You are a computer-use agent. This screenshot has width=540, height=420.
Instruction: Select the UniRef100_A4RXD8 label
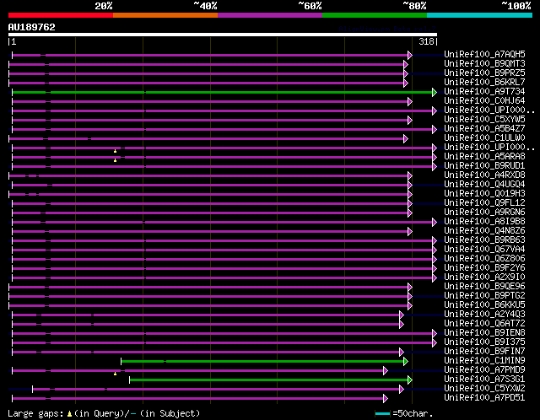[484, 175]
